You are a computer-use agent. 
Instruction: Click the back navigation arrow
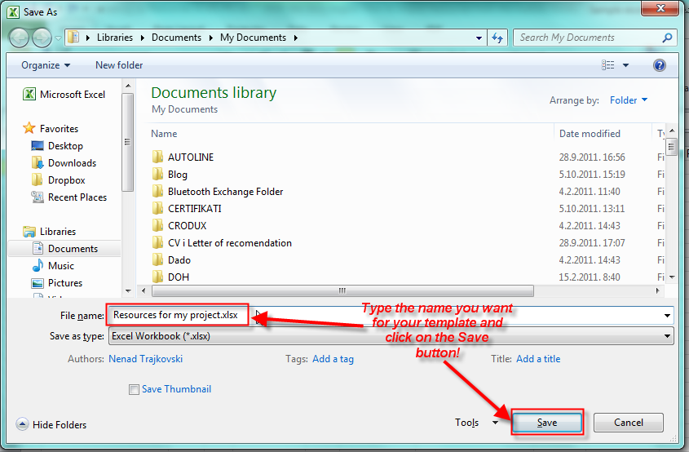[x=19, y=38]
